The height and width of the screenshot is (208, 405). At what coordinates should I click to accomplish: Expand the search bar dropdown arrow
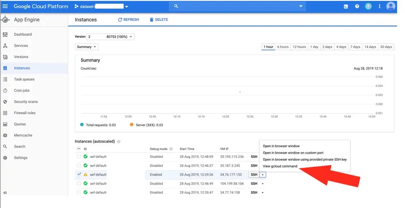tap(301, 6)
